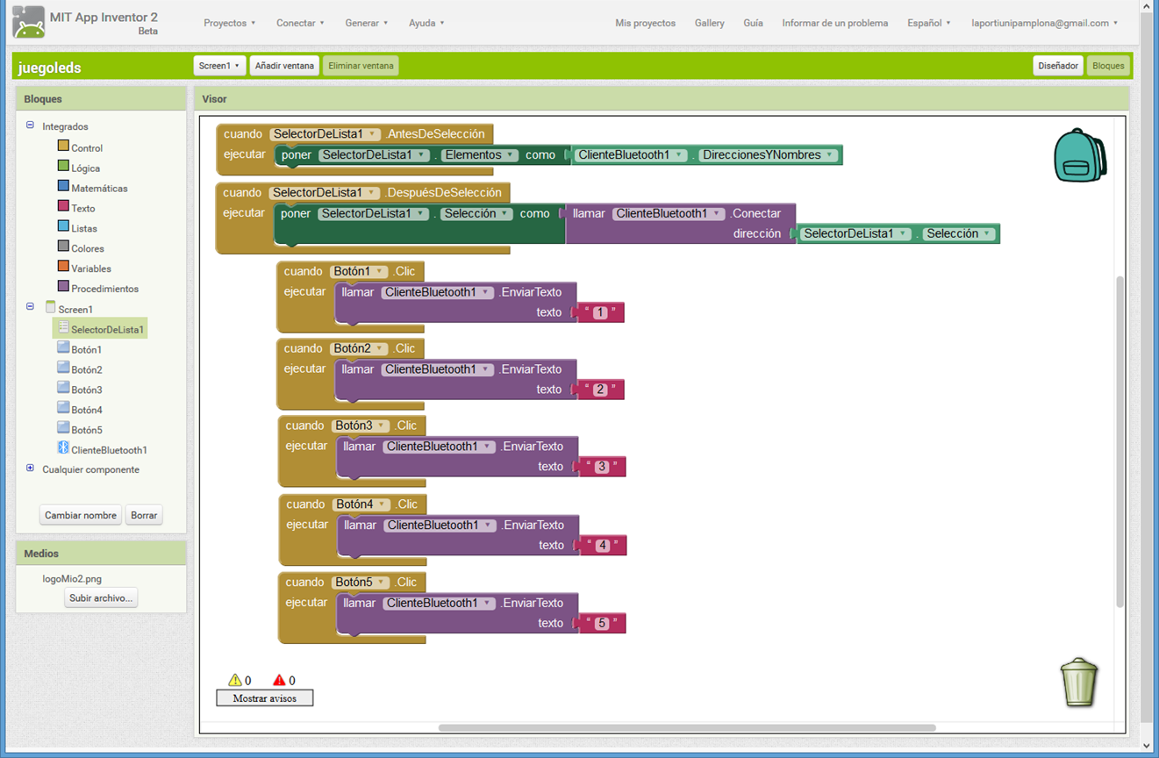Open the Proyectos menu

(229, 23)
